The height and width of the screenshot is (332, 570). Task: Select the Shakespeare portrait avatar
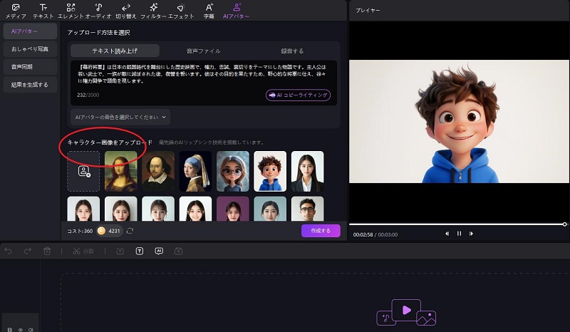(x=158, y=171)
